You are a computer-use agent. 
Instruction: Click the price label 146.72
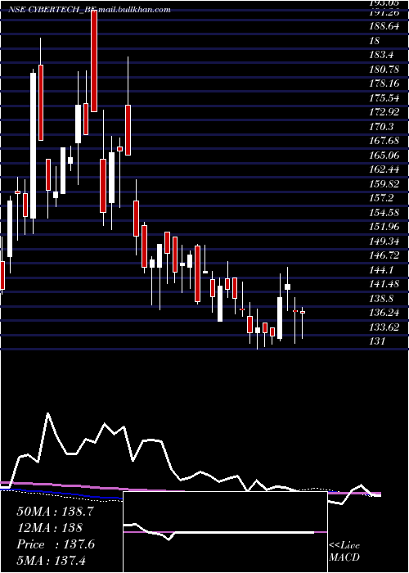tap(385, 255)
